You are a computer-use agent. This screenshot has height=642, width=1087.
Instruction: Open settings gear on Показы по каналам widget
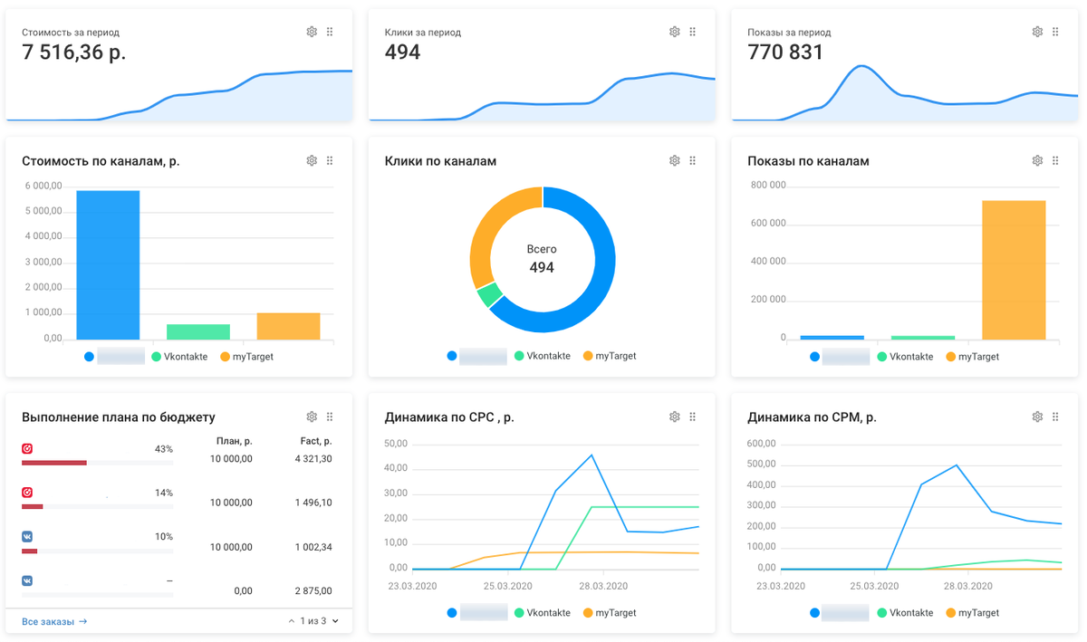point(1037,160)
